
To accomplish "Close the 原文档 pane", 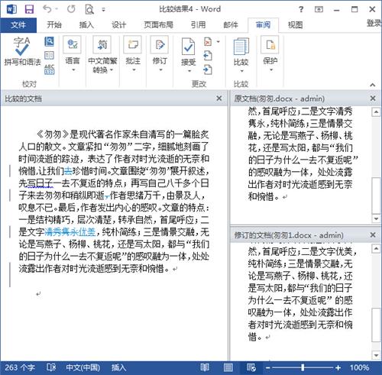I will 373,99.
